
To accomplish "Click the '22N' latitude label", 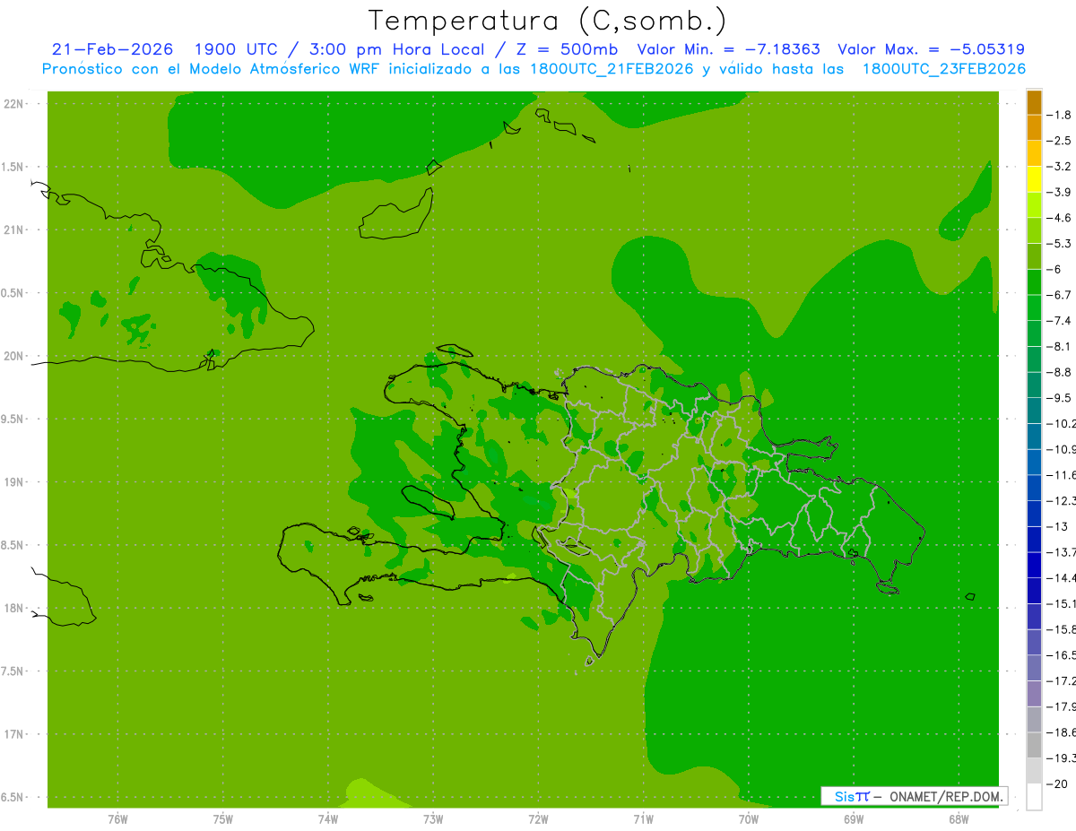I will pyautogui.click(x=13, y=103).
